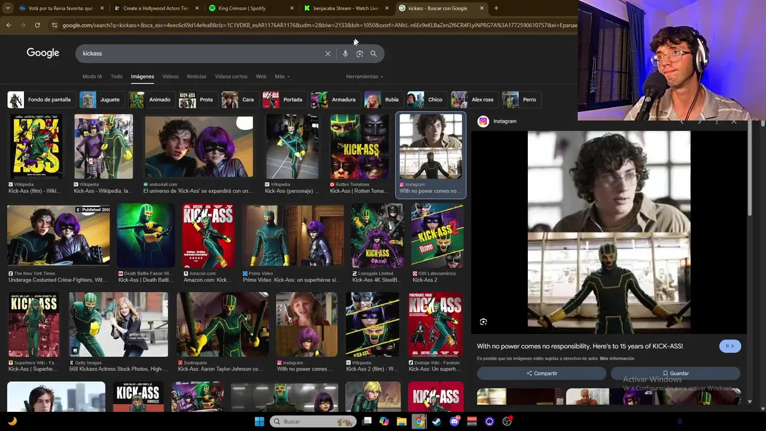Click the Compartir share button
Viewport: 766px width, 431px height.
(x=542, y=374)
